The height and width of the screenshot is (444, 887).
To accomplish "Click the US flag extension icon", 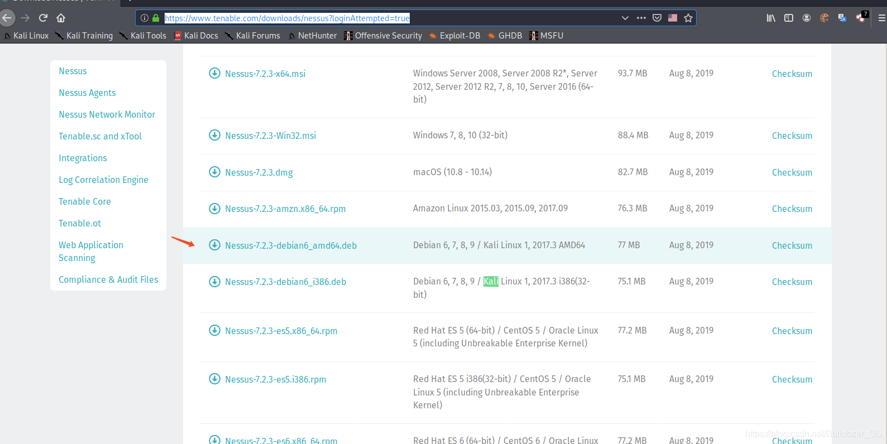I will click(673, 18).
